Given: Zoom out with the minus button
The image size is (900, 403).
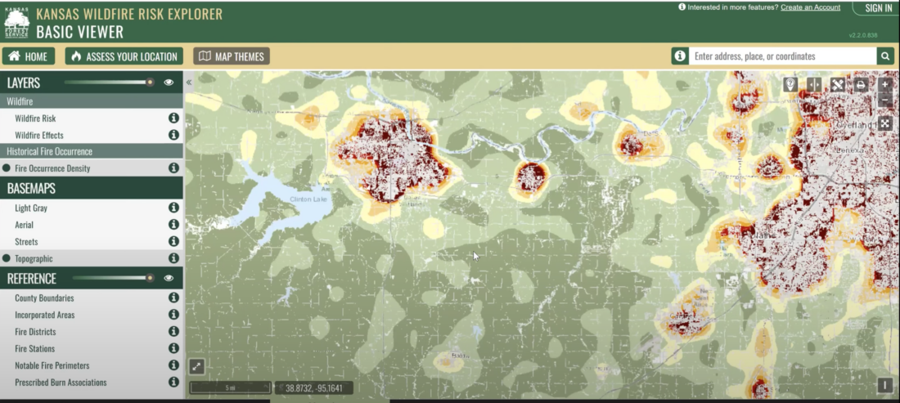Looking at the screenshot, I should point(885,100).
